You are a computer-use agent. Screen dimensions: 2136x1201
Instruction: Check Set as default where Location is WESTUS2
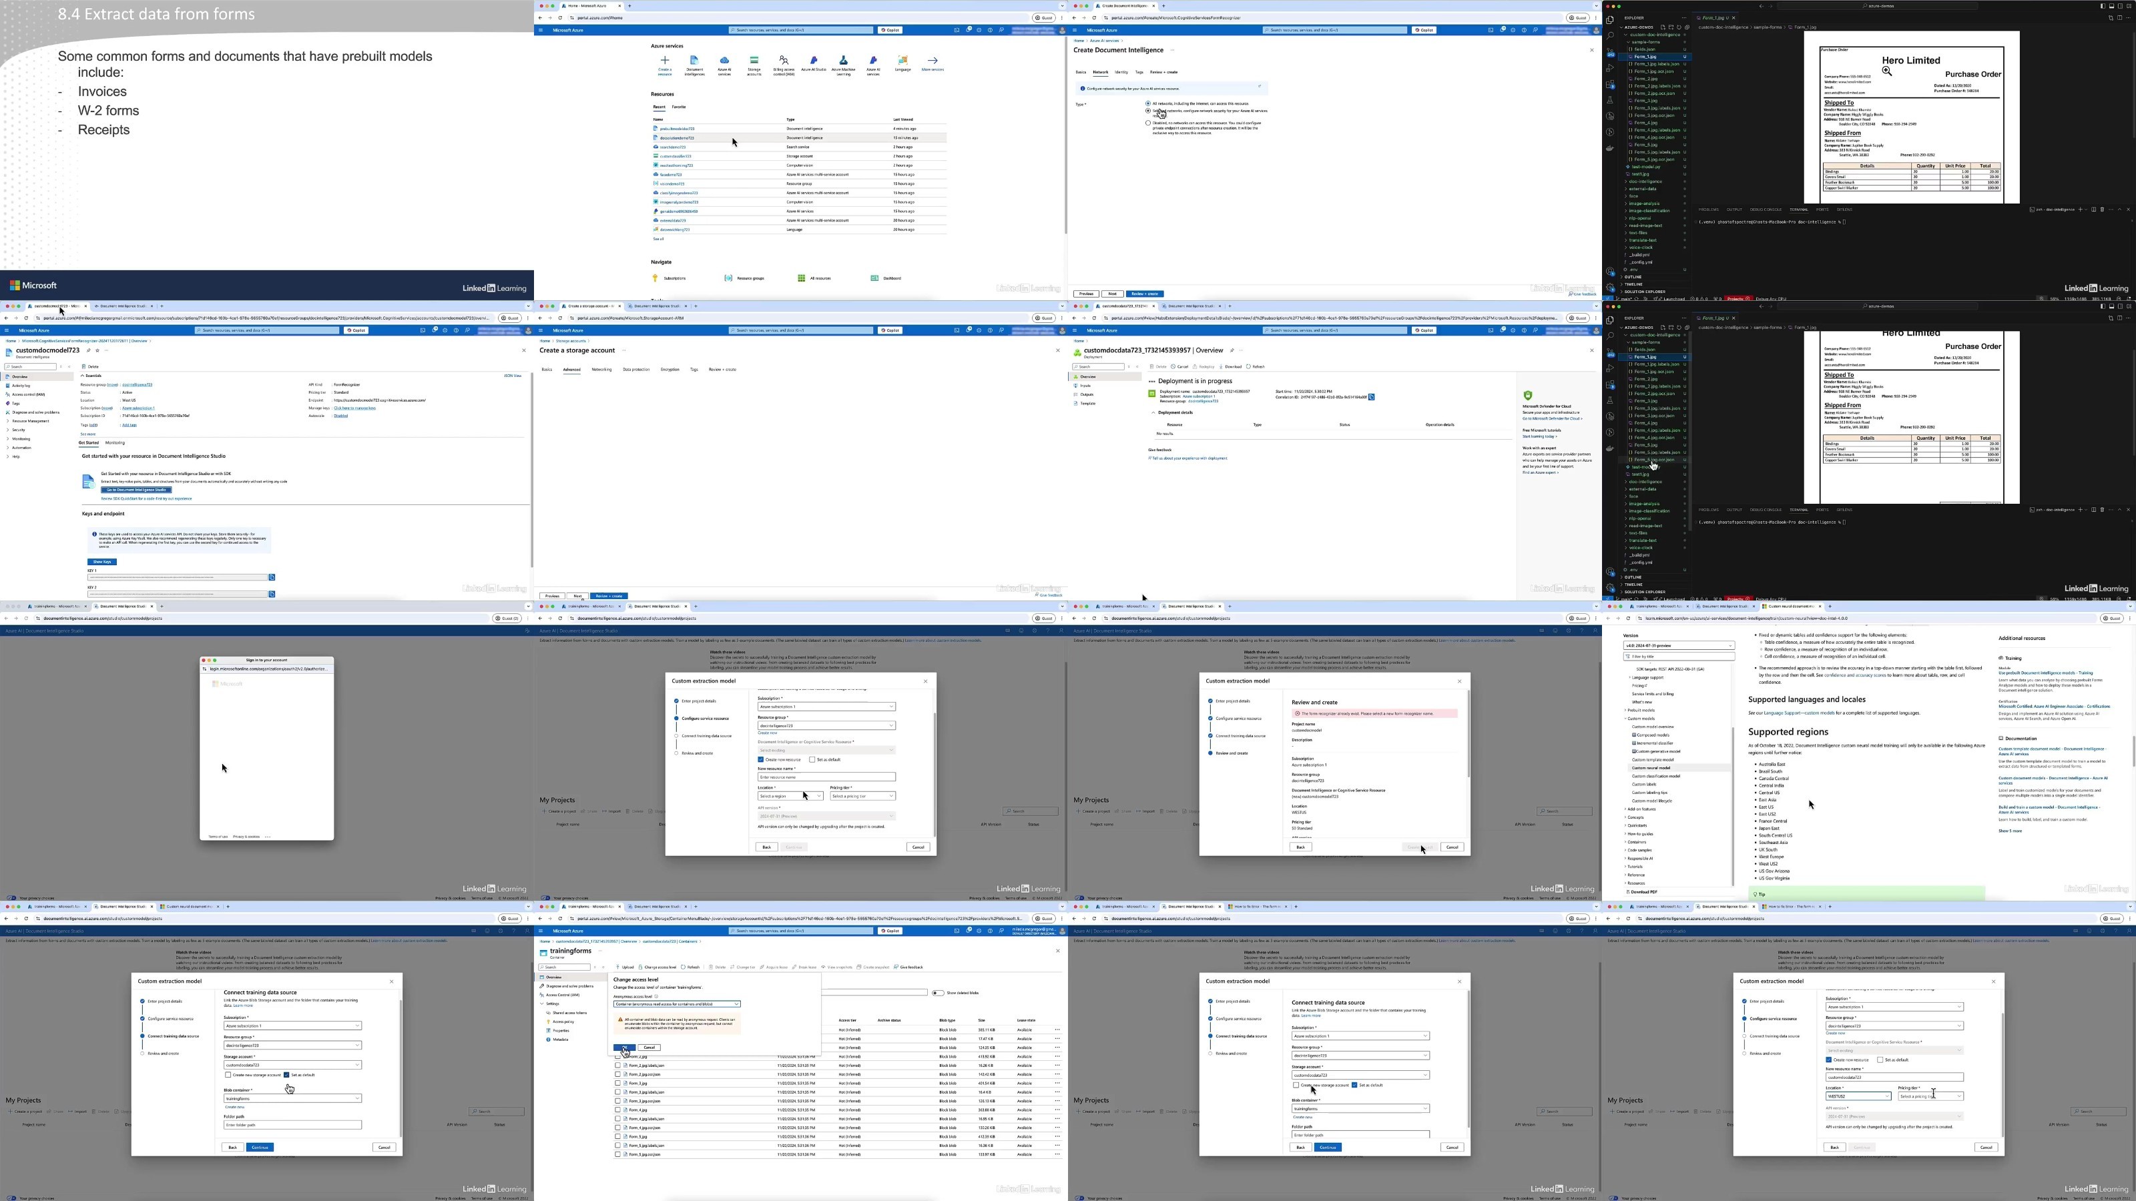(1880, 1060)
